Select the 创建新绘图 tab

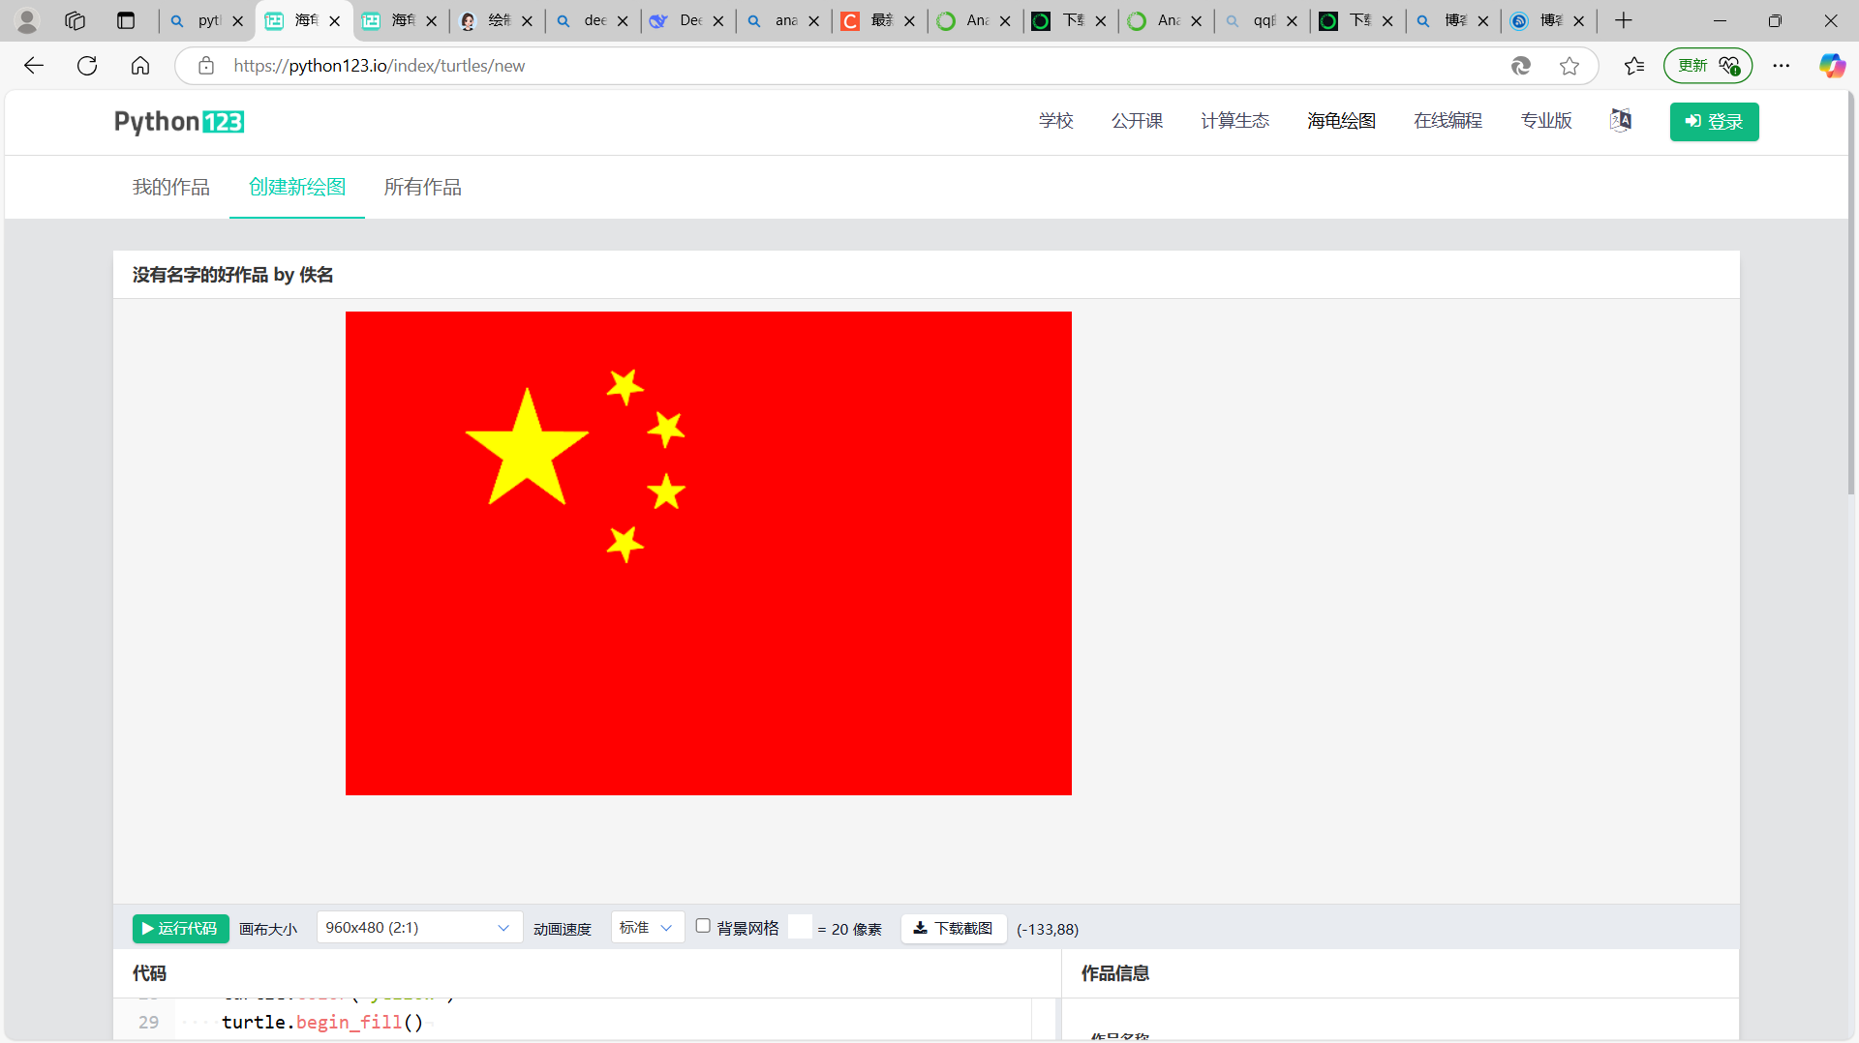click(x=297, y=187)
